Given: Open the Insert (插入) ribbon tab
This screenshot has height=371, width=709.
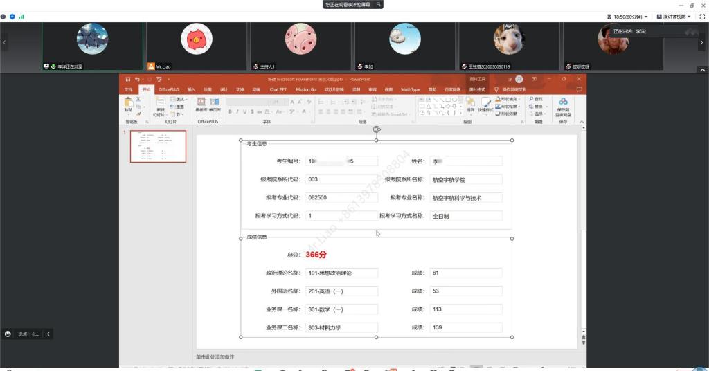Looking at the screenshot, I should click(x=191, y=89).
